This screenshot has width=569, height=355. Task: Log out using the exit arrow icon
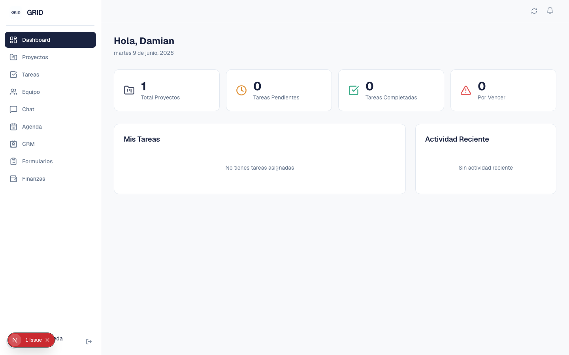89,342
